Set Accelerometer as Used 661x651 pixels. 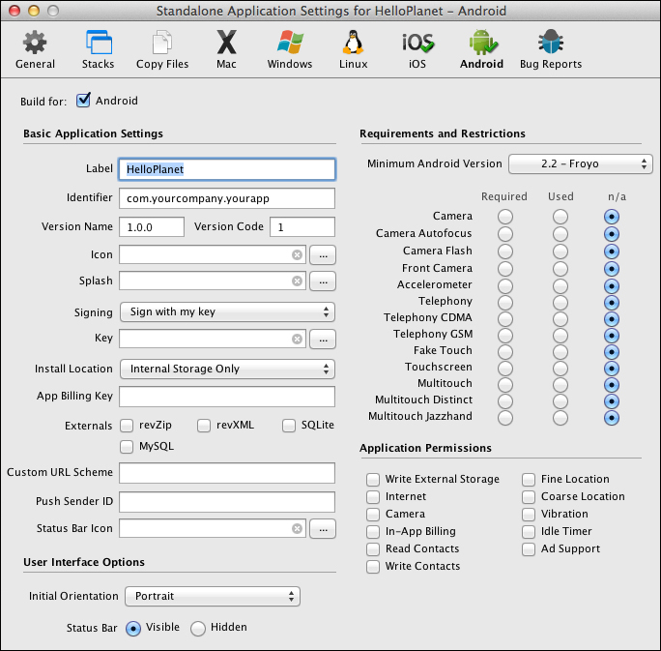[560, 286]
